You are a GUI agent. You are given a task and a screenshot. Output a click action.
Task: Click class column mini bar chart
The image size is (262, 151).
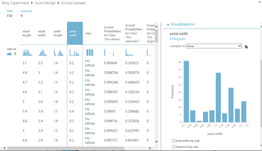click(x=90, y=52)
